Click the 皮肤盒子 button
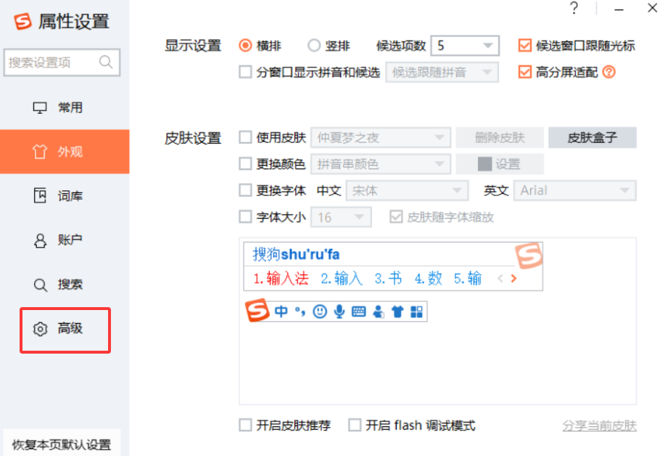Viewport: 665px width, 456px height. tap(592, 137)
